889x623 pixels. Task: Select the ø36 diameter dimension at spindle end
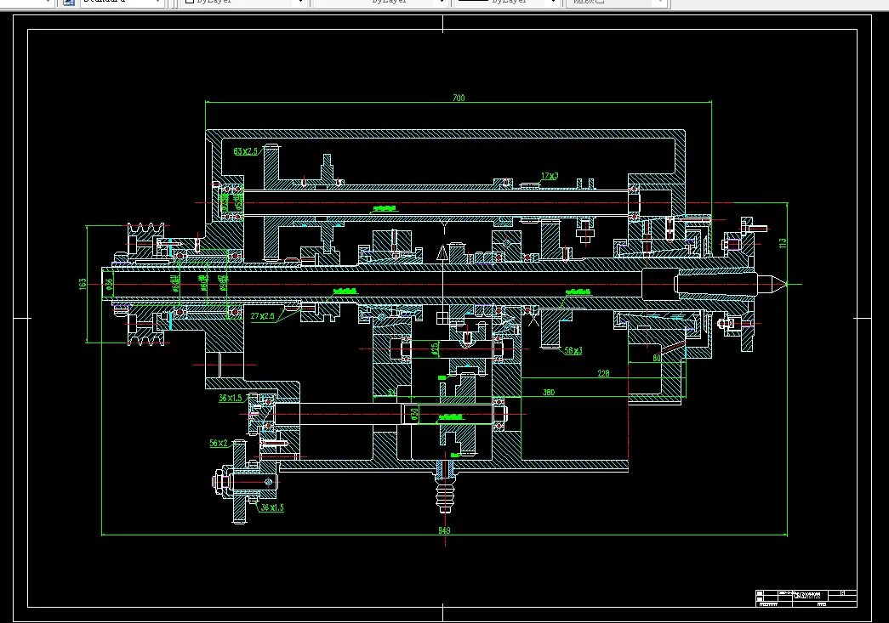pyautogui.click(x=109, y=284)
